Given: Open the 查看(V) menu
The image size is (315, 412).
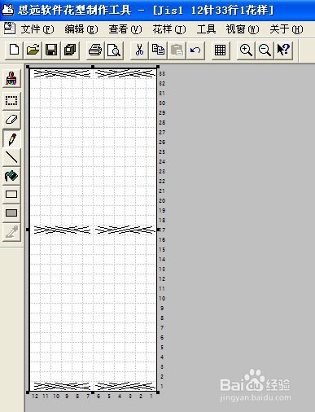Looking at the screenshot, I should (x=125, y=29).
